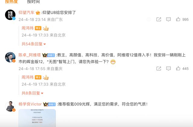Image resolution: width=193 pixels, height=127 pixels.
Task: View 杨学良Victor's attached image thumbnail
Action: point(37,118)
